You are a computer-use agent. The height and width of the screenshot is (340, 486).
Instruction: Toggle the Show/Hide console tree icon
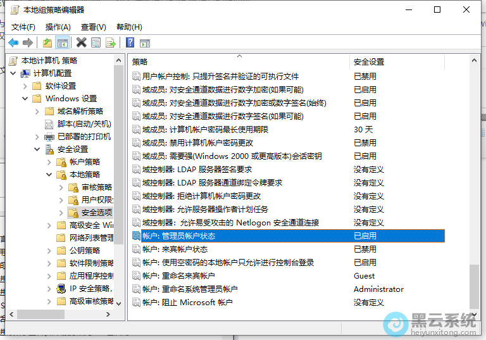coord(62,42)
